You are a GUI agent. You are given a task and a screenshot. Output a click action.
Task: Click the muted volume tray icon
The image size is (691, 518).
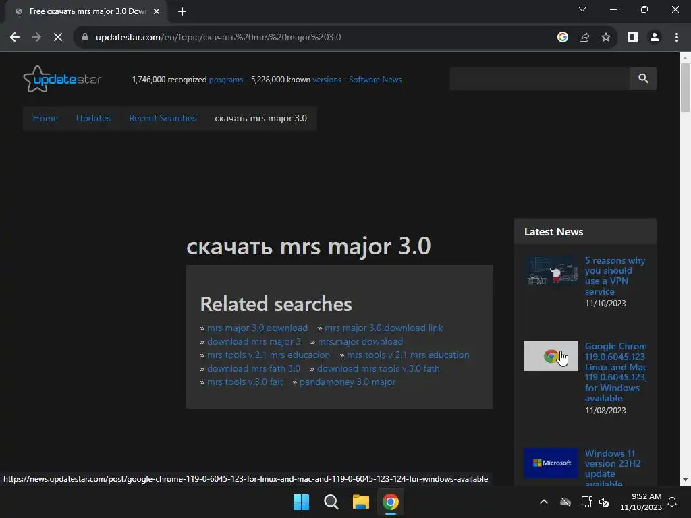click(604, 502)
